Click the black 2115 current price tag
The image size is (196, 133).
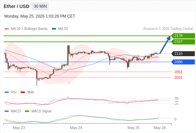[x=183, y=54]
